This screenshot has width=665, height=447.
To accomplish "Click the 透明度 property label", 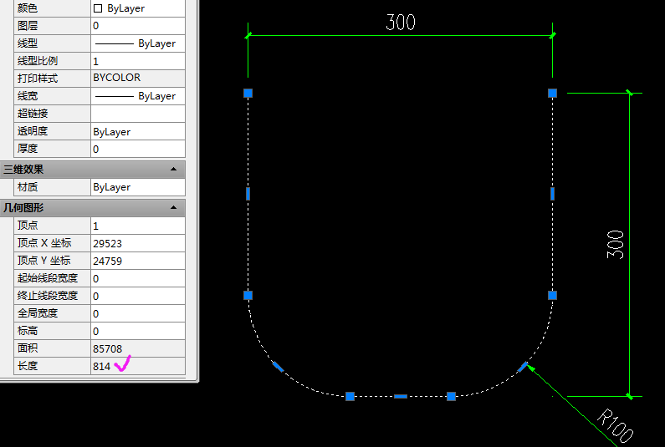I will point(33,131).
